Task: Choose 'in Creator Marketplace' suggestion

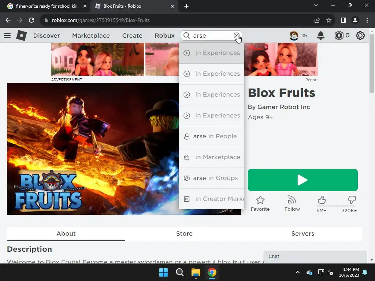Action: 211,199
